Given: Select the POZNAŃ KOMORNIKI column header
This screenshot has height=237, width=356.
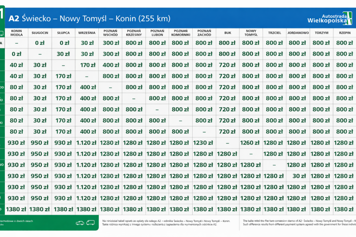Looking at the screenshot, I should tap(181, 33).
